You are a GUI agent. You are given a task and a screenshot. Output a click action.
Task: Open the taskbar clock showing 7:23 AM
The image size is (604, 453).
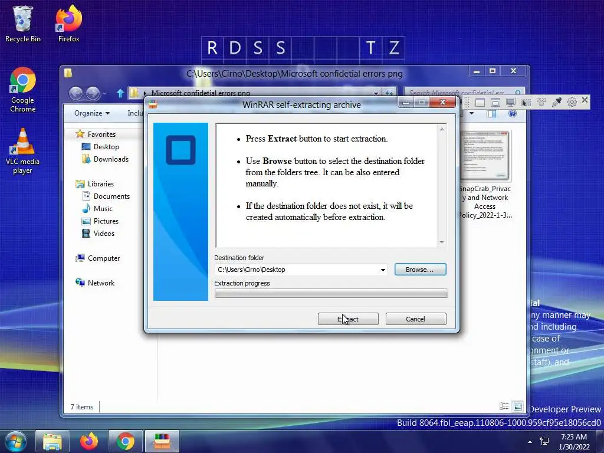pyautogui.click(x=574, y=442)
